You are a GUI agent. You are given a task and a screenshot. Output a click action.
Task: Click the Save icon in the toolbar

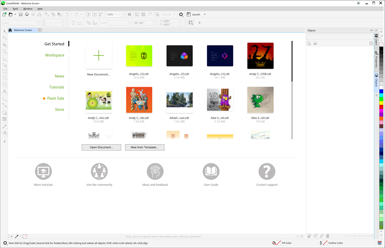[x=21, y=14]
